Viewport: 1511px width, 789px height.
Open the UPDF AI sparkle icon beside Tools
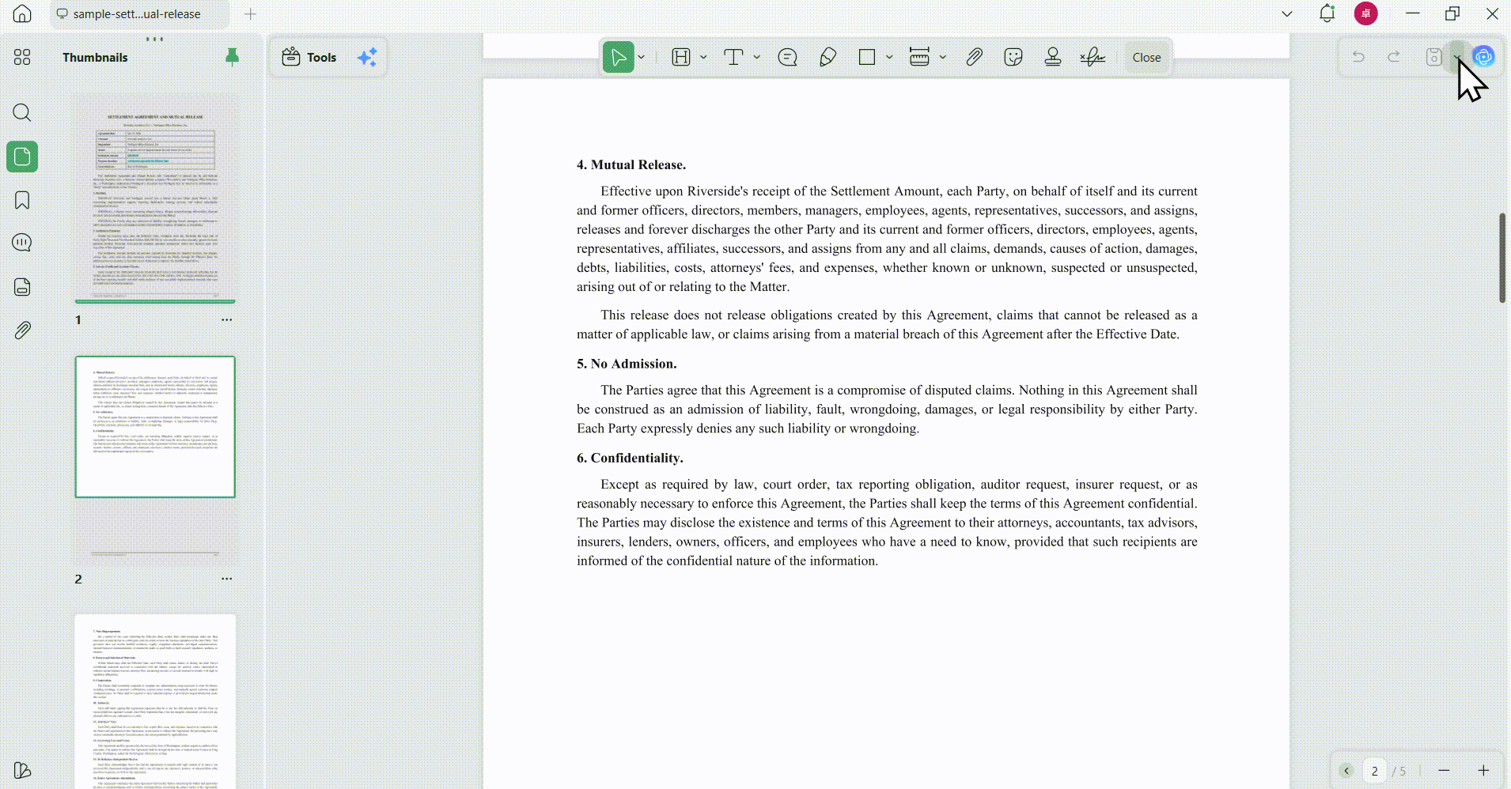[x=367, y=57]
